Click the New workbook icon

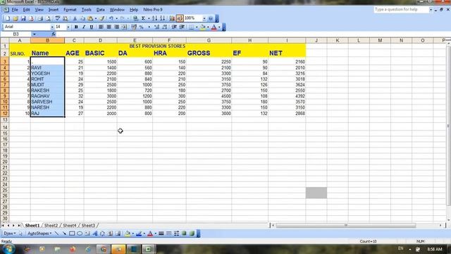click(8, 18)
